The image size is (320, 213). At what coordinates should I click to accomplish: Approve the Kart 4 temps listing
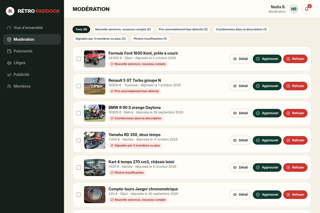[267, 167]
